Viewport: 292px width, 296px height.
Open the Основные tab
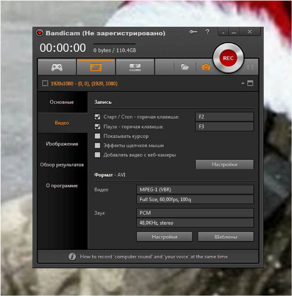(x=62, y=102)
